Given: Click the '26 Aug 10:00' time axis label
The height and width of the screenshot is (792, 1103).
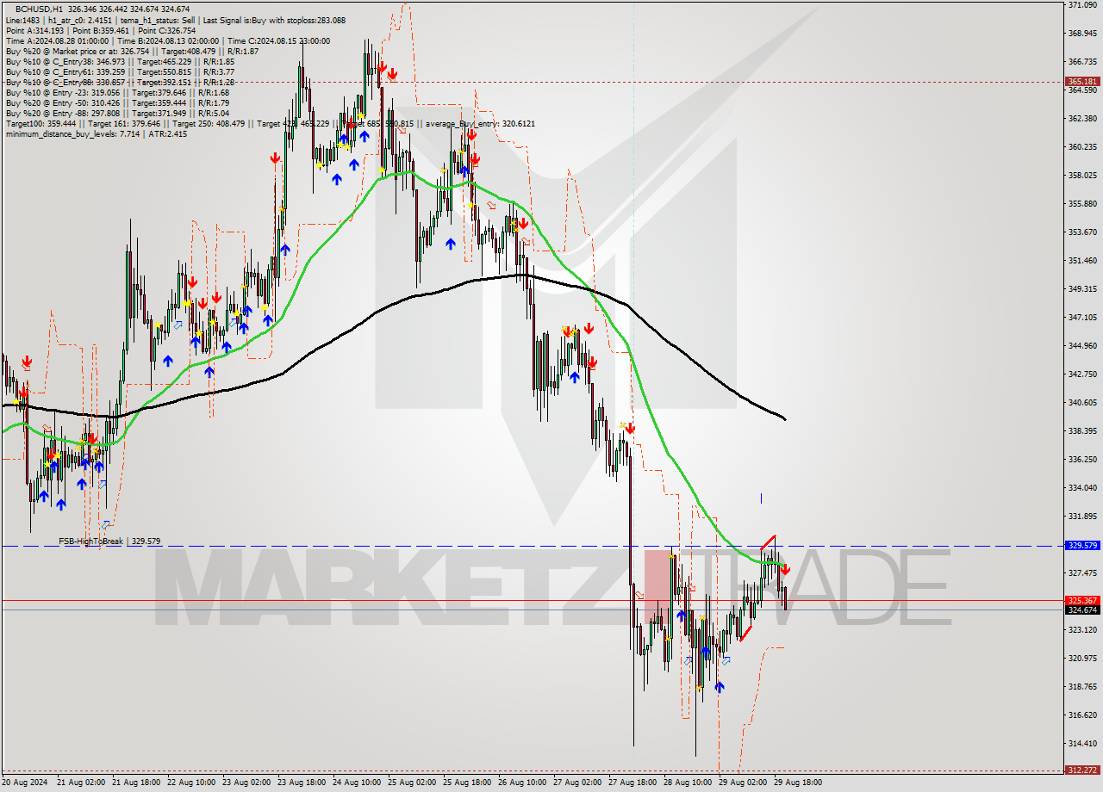Looking at the screenshot, I should [521, 783].
